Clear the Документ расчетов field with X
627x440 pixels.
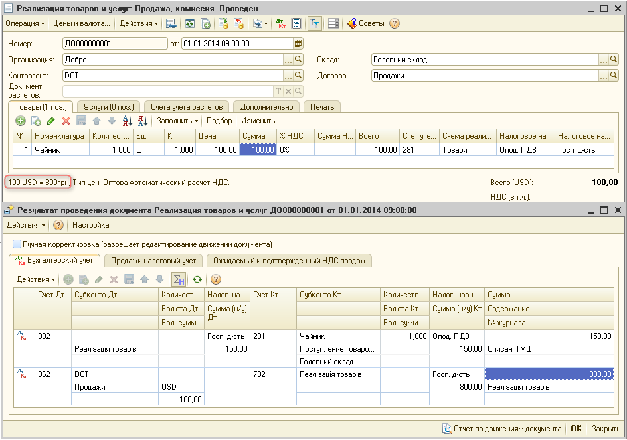288,91
